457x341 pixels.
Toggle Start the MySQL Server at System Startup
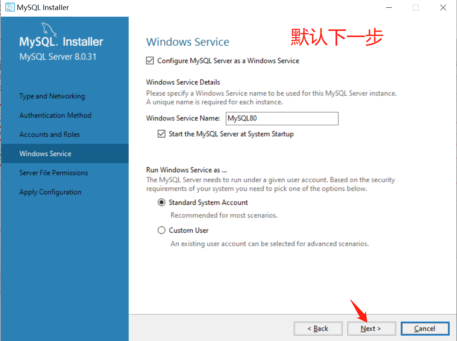162,134
